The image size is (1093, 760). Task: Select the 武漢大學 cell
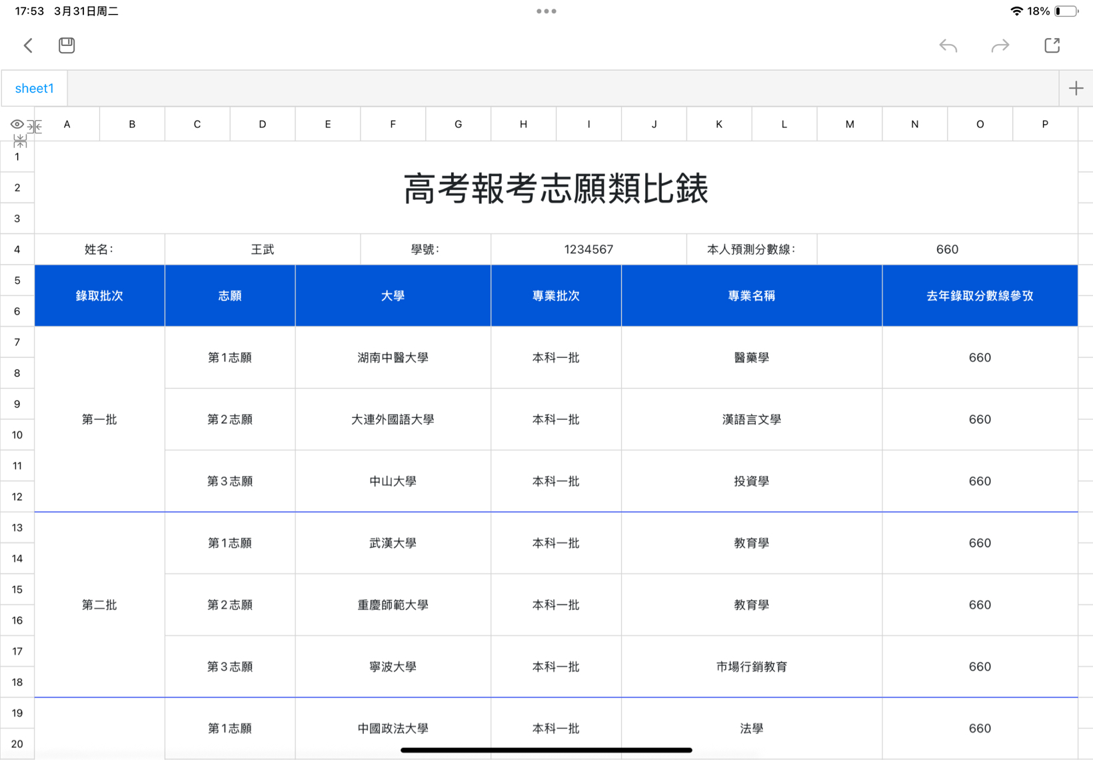click(393, 543)
